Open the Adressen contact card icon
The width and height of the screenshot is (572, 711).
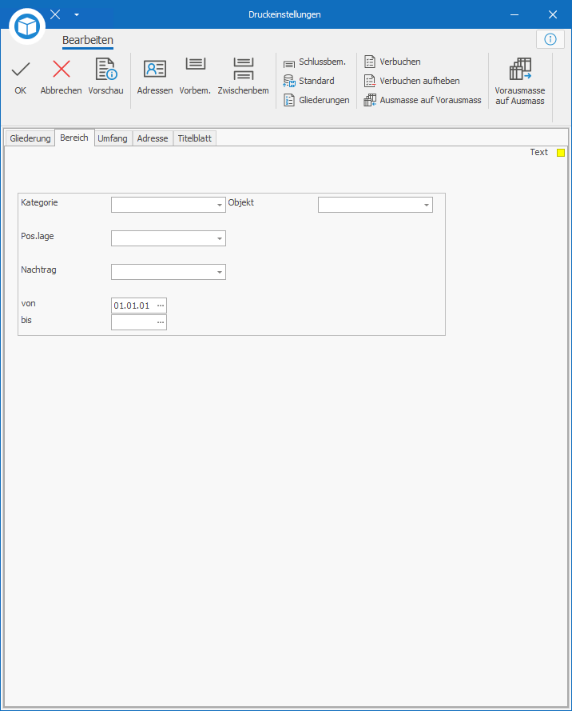(x=155, y=77)
